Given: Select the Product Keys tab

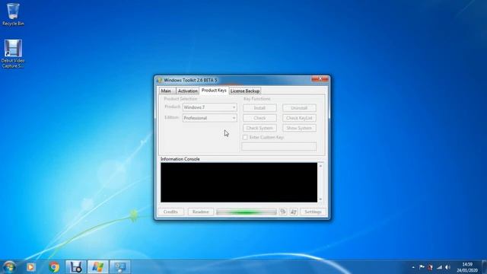Looking at the screenshot, I should pos(214,90).
